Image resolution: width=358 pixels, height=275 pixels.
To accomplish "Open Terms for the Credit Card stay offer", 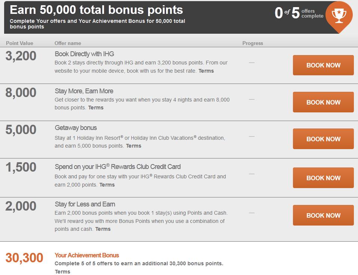I will (x=107, y=185).
